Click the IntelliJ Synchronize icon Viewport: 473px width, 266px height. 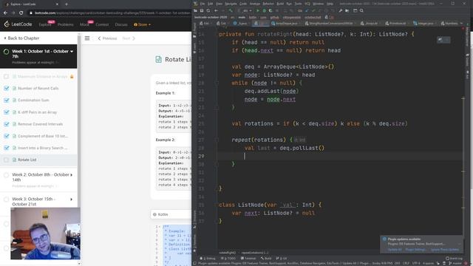208,10
